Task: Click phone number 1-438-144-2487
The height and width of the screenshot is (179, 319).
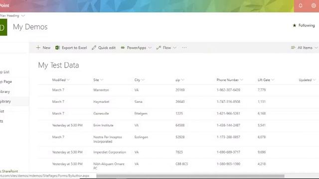Action: pyautogui.click(x=228, y=125)
